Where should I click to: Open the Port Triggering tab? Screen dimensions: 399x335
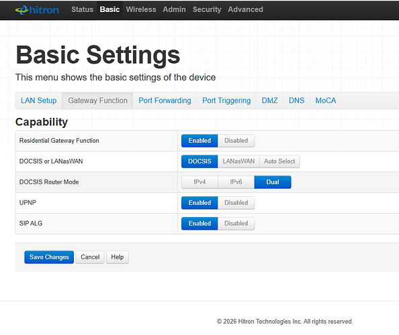coord(226,100)
